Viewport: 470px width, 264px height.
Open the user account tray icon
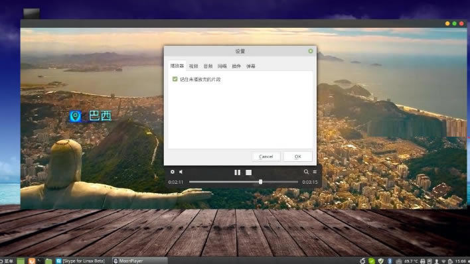(x=437, y=261)
